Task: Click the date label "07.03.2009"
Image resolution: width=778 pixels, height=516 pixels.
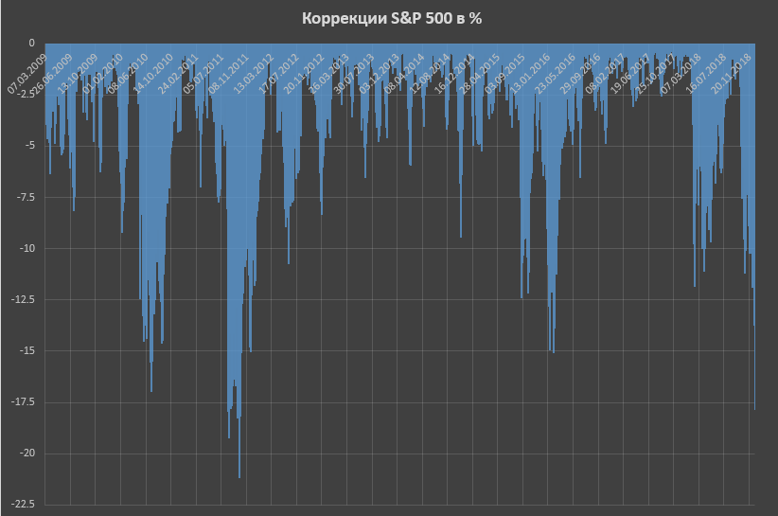Action: point(27,74)
